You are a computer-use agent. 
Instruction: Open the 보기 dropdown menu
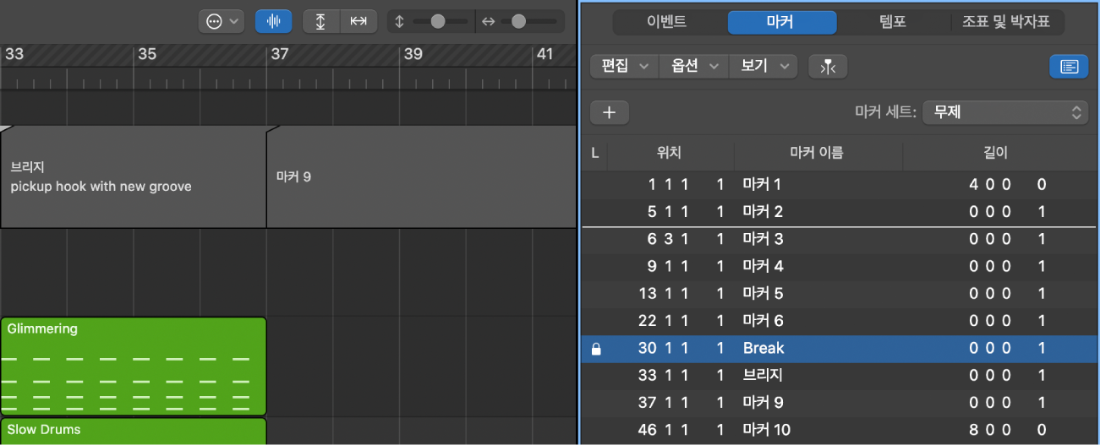[x=763, y=66]
